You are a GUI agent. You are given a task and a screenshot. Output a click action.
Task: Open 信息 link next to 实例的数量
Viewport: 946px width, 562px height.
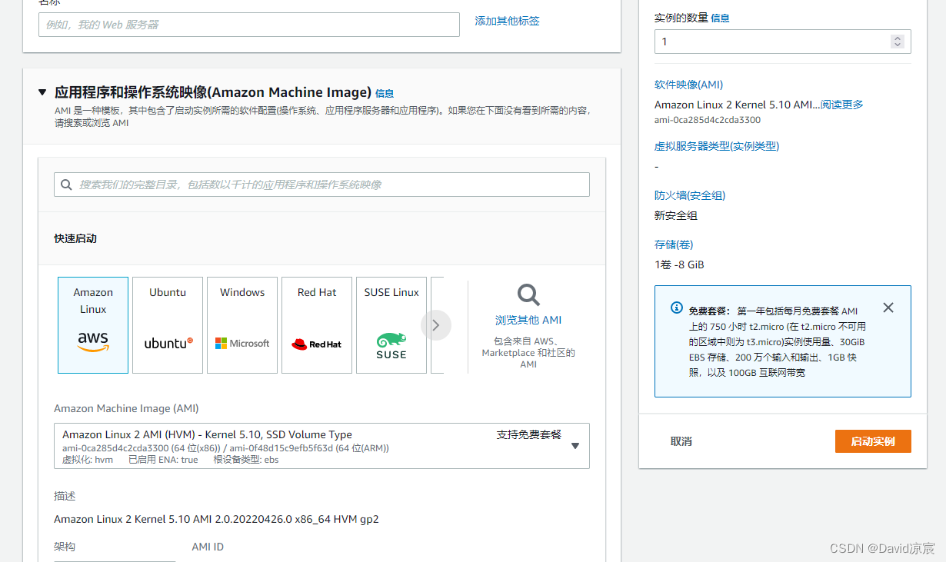721,18
